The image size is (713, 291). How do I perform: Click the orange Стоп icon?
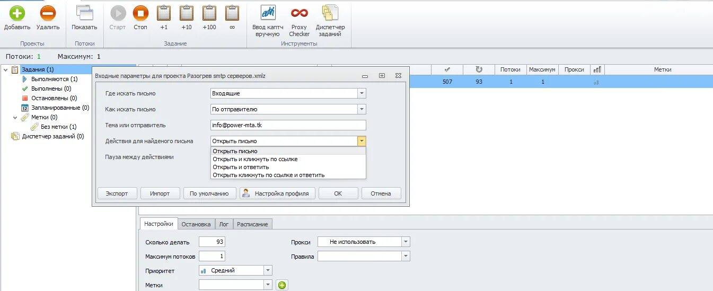coord(140,13)
